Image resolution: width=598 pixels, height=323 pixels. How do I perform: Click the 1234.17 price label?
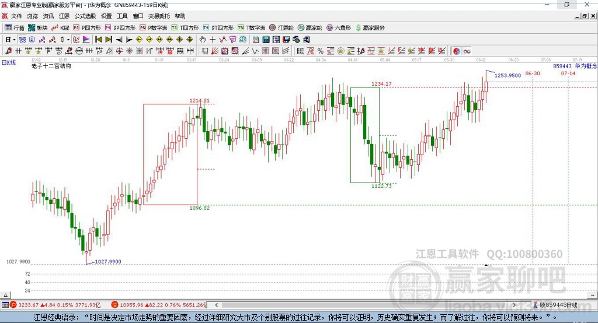click(x=381, y=84)
